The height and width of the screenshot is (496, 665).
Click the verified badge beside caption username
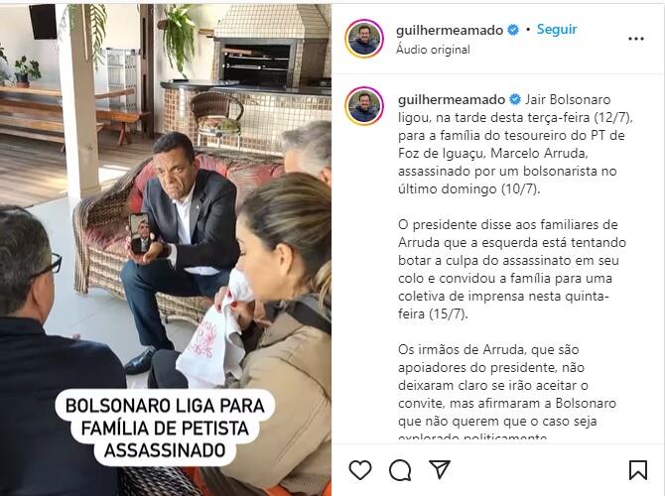pyautogui.click(x=515, y=99)
